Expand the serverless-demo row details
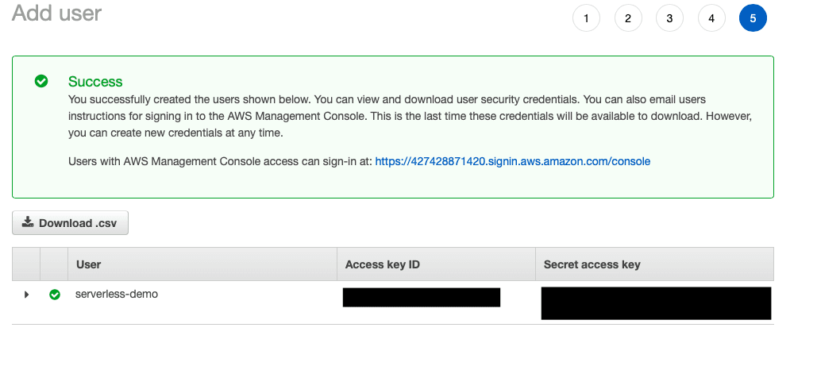Screen dimensions: 821x370 click(x=26, y=295)
